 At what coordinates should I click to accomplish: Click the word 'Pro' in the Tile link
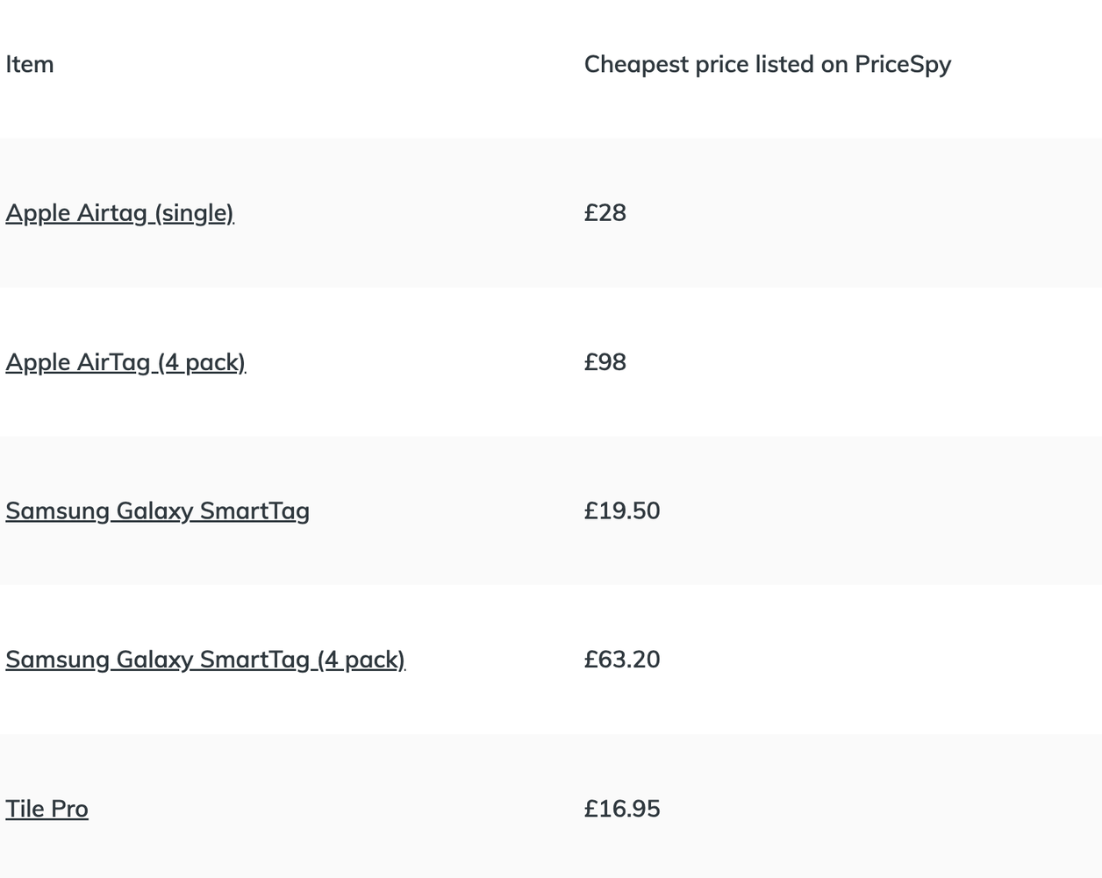[68, 809]
